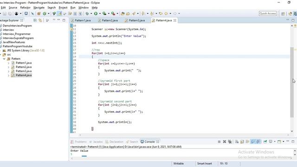Toggle Word Wrap in the Console toolbar
Screen dimensions: 297x167
(x=247, y=141)
